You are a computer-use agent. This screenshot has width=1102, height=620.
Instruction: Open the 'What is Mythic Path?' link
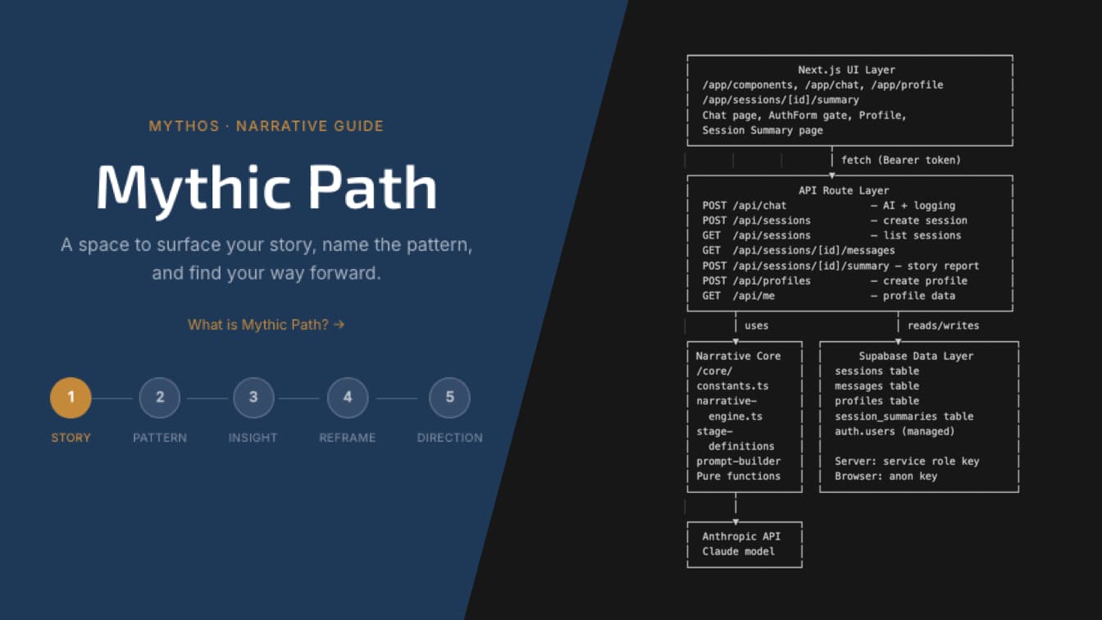click(x=266, y=325)
